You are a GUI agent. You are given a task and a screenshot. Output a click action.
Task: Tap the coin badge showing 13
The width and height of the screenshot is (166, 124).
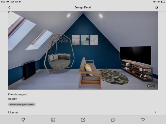click(151, 86)
